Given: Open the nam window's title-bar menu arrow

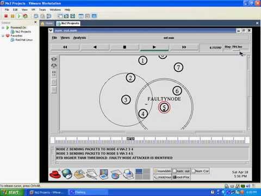Looking at the screenshot, I should click(x=51, y=30).
